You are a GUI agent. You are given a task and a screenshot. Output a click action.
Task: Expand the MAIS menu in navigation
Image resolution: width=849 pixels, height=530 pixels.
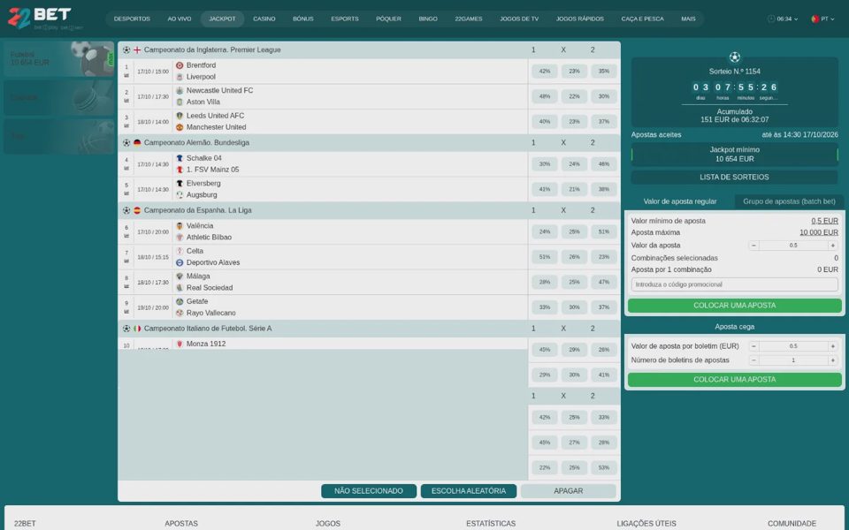(x=688, y=19)
